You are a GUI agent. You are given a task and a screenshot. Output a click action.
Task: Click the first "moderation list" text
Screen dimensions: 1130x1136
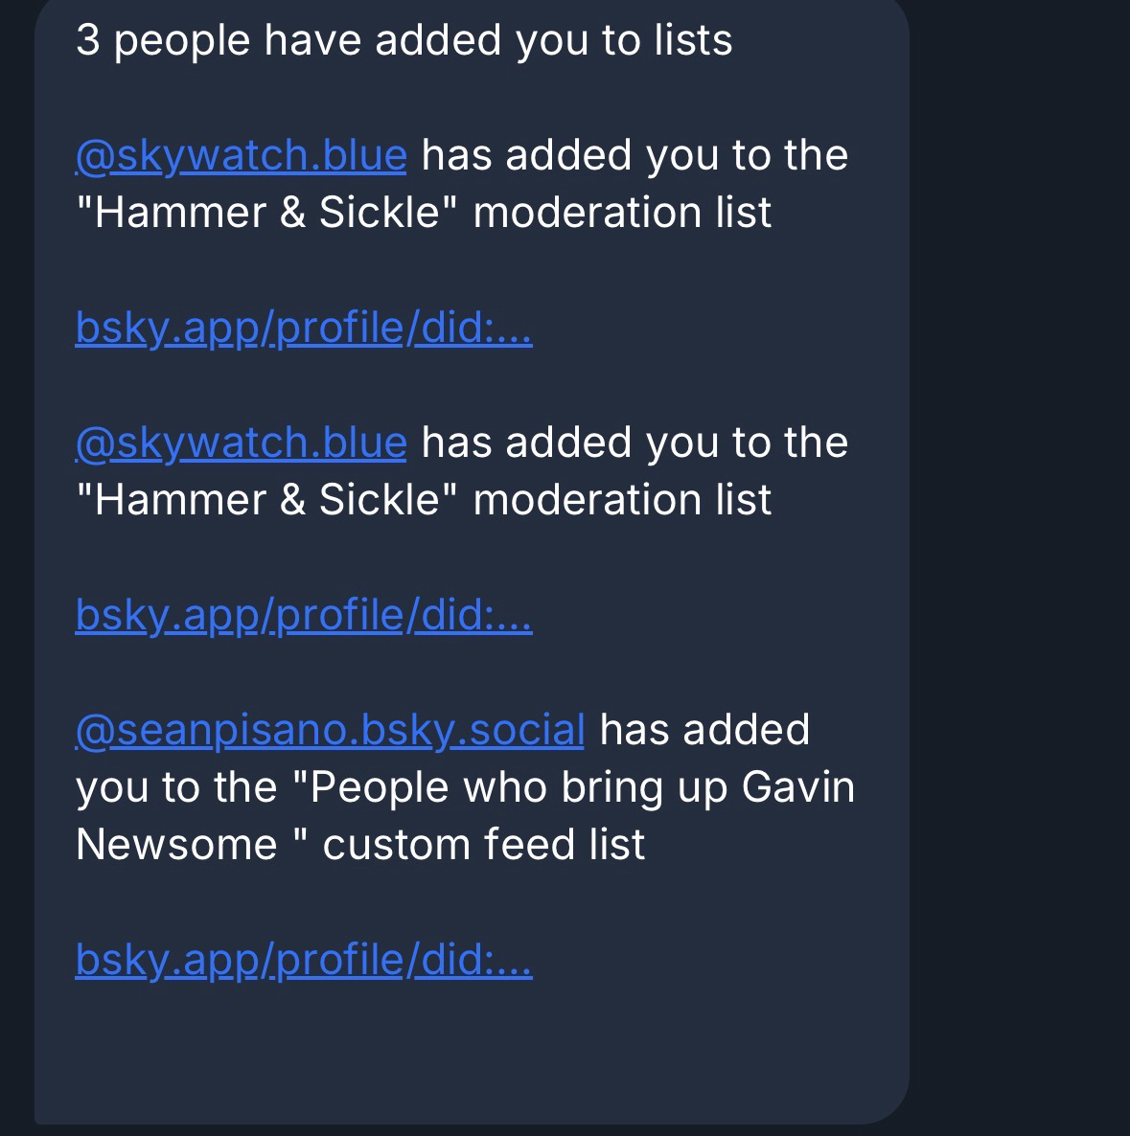[622, 213]
